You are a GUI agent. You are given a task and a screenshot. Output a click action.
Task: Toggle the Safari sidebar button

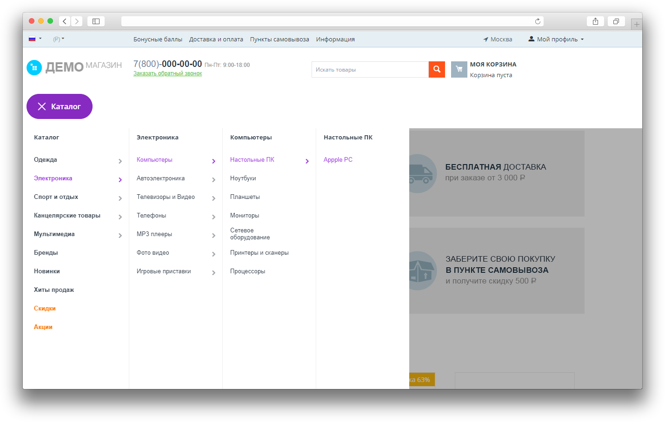tap(96, 21)
